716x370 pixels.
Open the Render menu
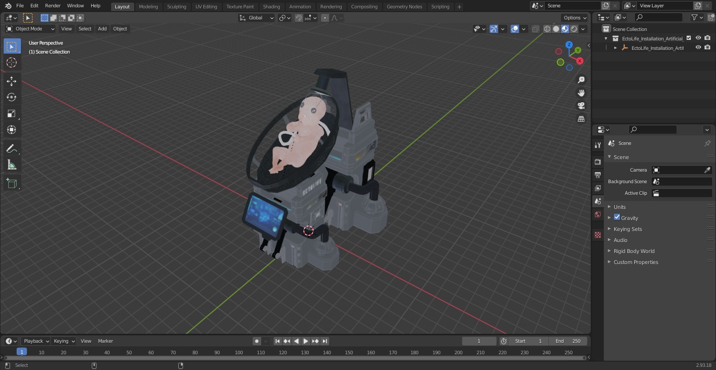52,6
